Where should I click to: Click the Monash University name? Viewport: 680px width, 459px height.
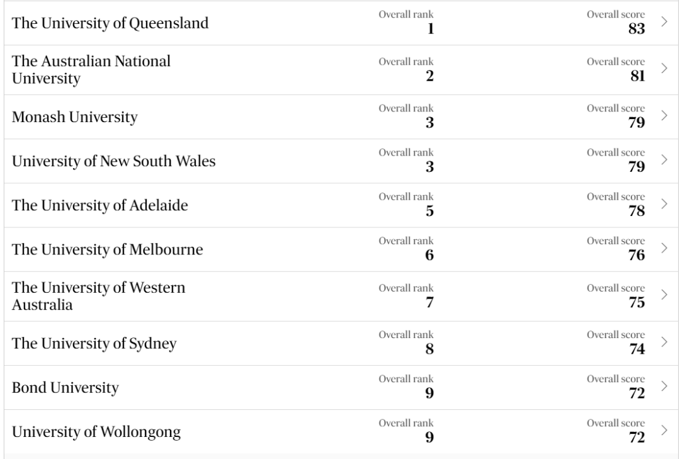pos(75,117)
